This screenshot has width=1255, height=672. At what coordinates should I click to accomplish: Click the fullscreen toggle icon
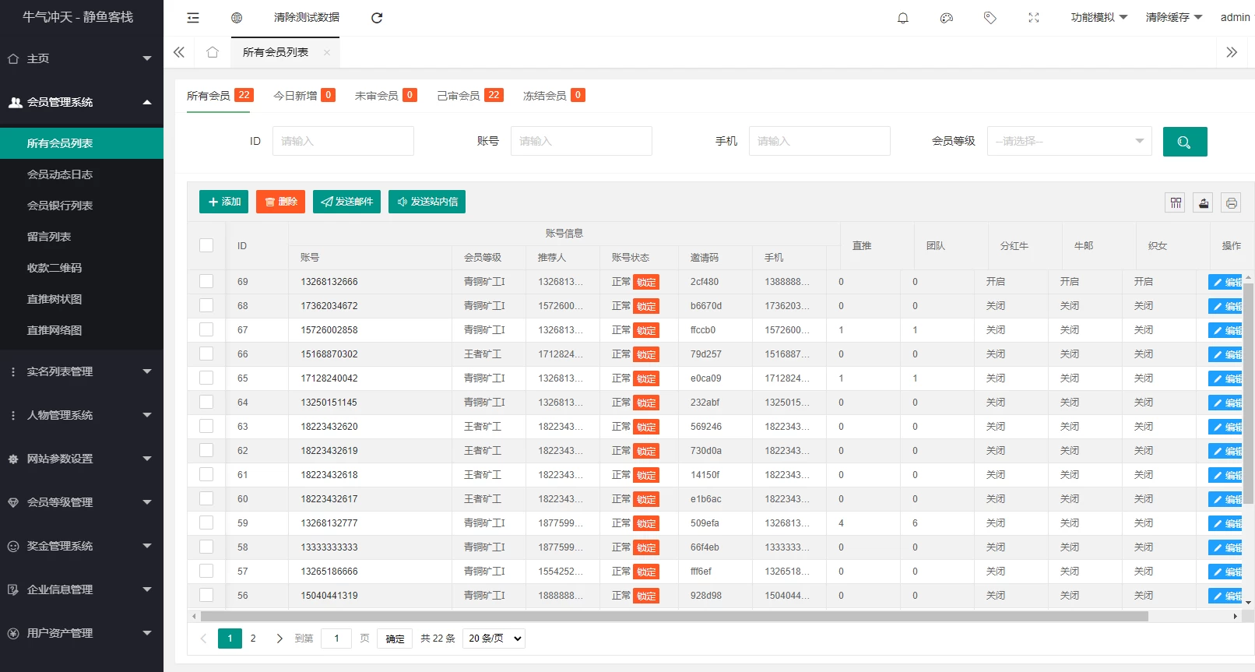[1034, 18]
